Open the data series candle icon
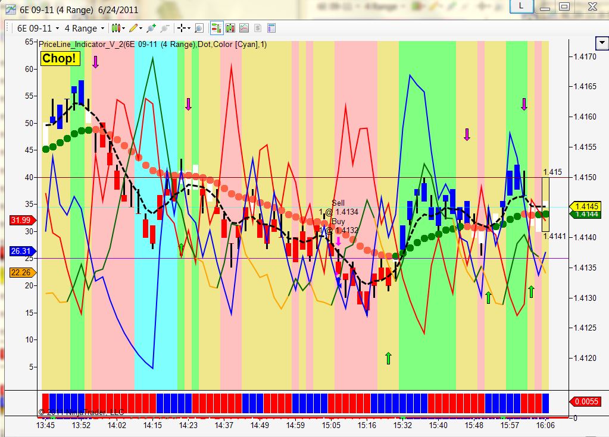Screen dimensions: 609x437 (230, 28)
